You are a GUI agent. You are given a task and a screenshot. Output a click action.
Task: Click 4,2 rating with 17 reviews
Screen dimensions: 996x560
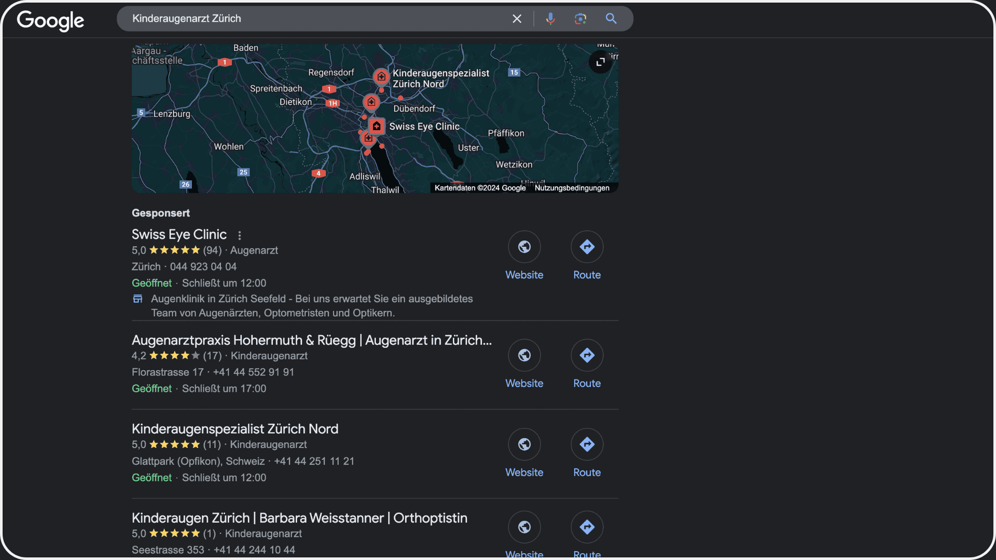[176, 356]
